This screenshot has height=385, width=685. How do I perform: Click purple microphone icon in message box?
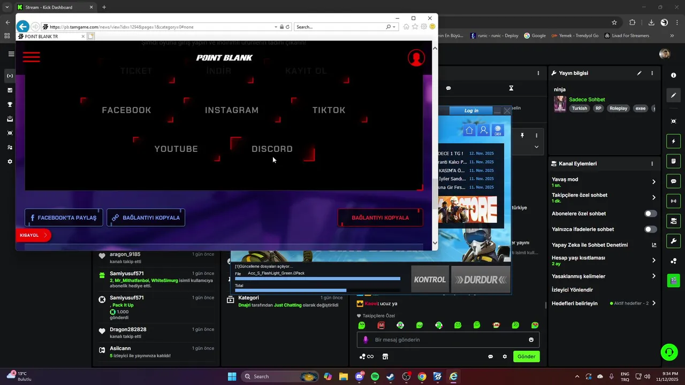click(366, 340)
